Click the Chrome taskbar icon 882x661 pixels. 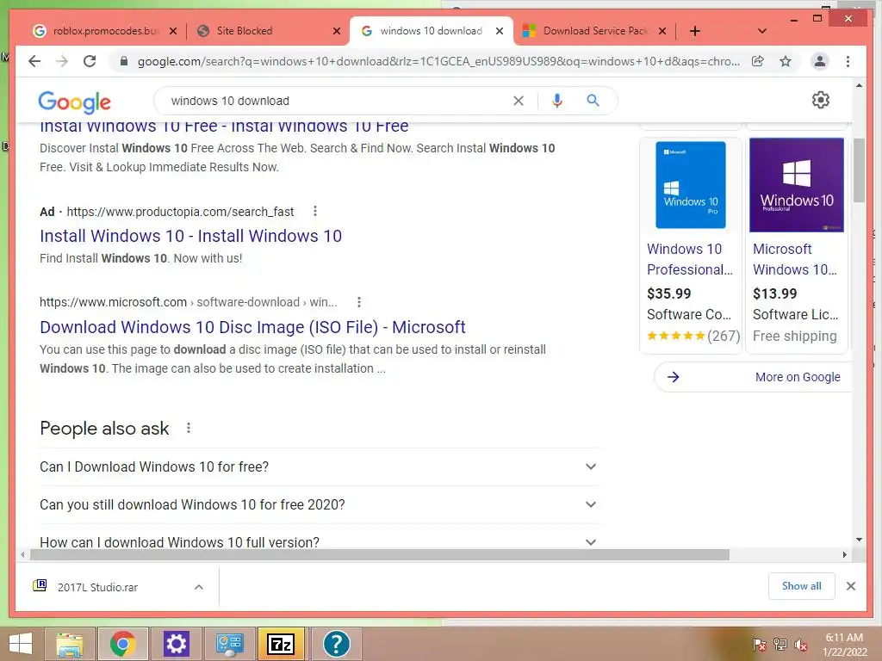(x=122, y=644)
